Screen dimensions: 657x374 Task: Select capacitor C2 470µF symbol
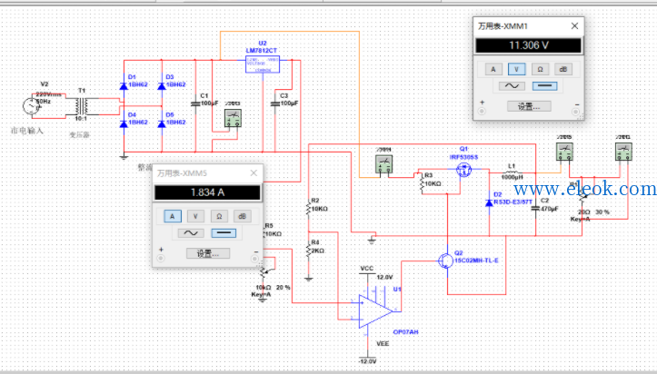(535, 208)
